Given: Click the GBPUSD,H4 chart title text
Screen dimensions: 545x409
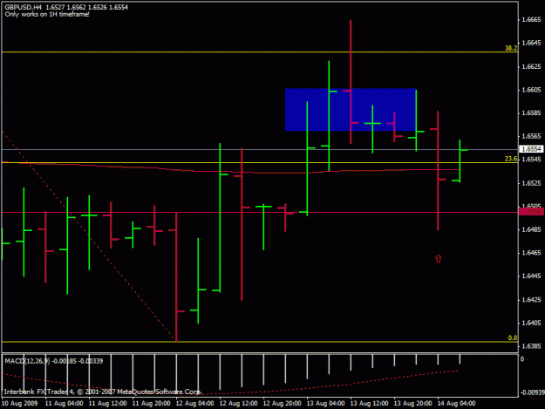Looking at the screenshot, I should pos(24,7).
